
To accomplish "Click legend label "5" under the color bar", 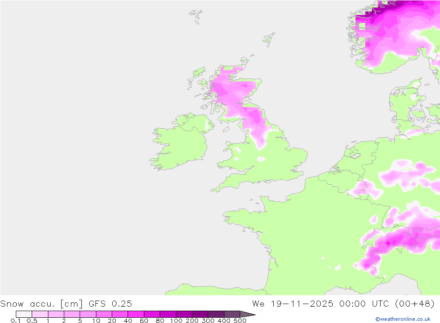I will coord(80,321).
